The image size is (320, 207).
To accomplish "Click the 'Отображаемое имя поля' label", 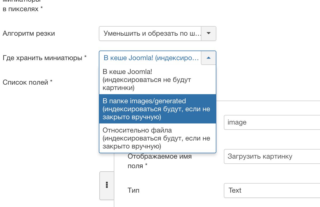I will point(159,161).
